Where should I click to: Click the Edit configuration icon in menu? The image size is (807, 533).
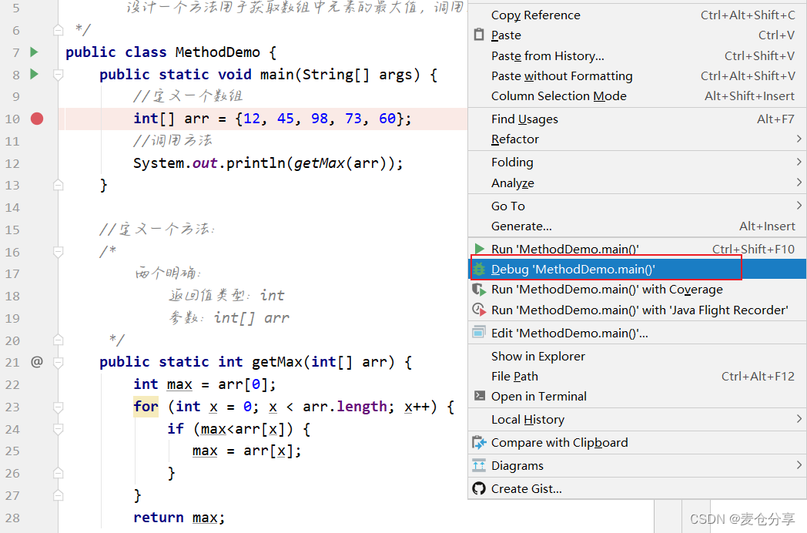(479, 333)
